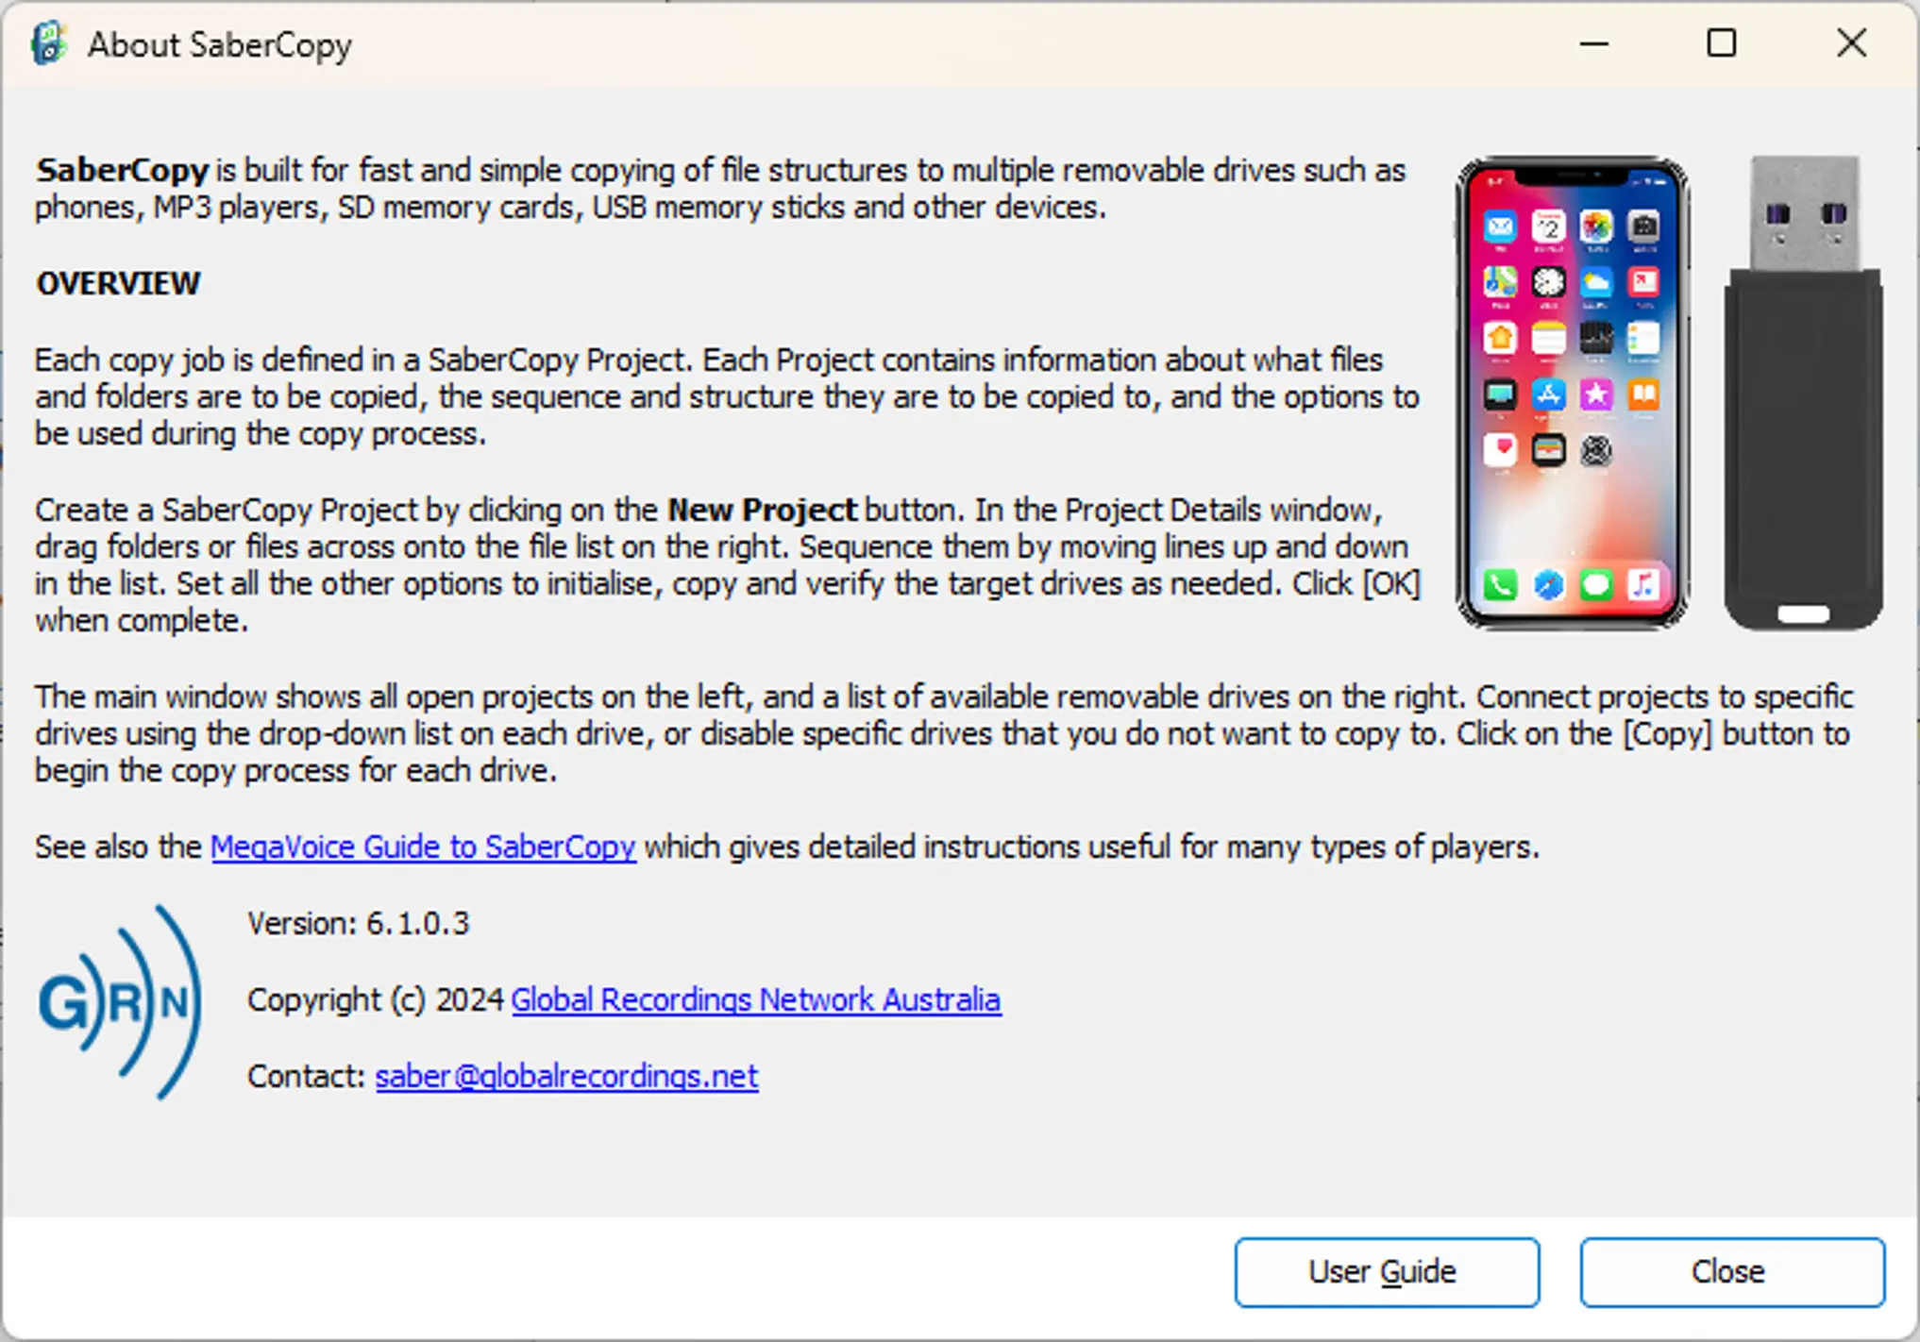Screen dimensions: 1920x1342
Task: Click the bold New Project text
Action: (762, 510)
